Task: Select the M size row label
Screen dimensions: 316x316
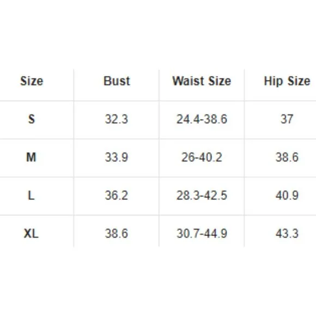Action: click(31, 157)
